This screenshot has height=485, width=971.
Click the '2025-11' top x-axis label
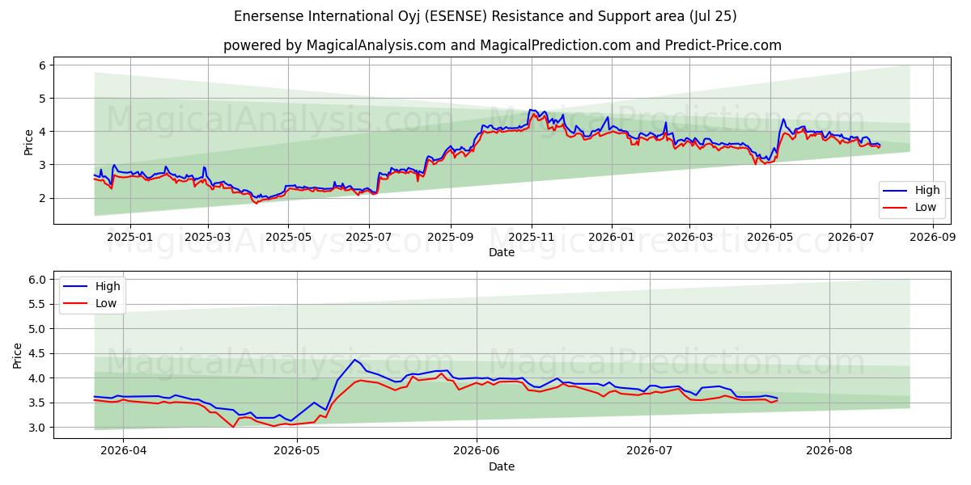point(532,238)
